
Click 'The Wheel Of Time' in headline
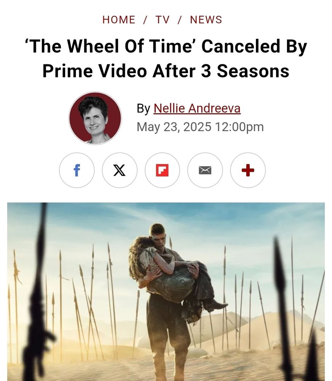click(x=111, y=46)
